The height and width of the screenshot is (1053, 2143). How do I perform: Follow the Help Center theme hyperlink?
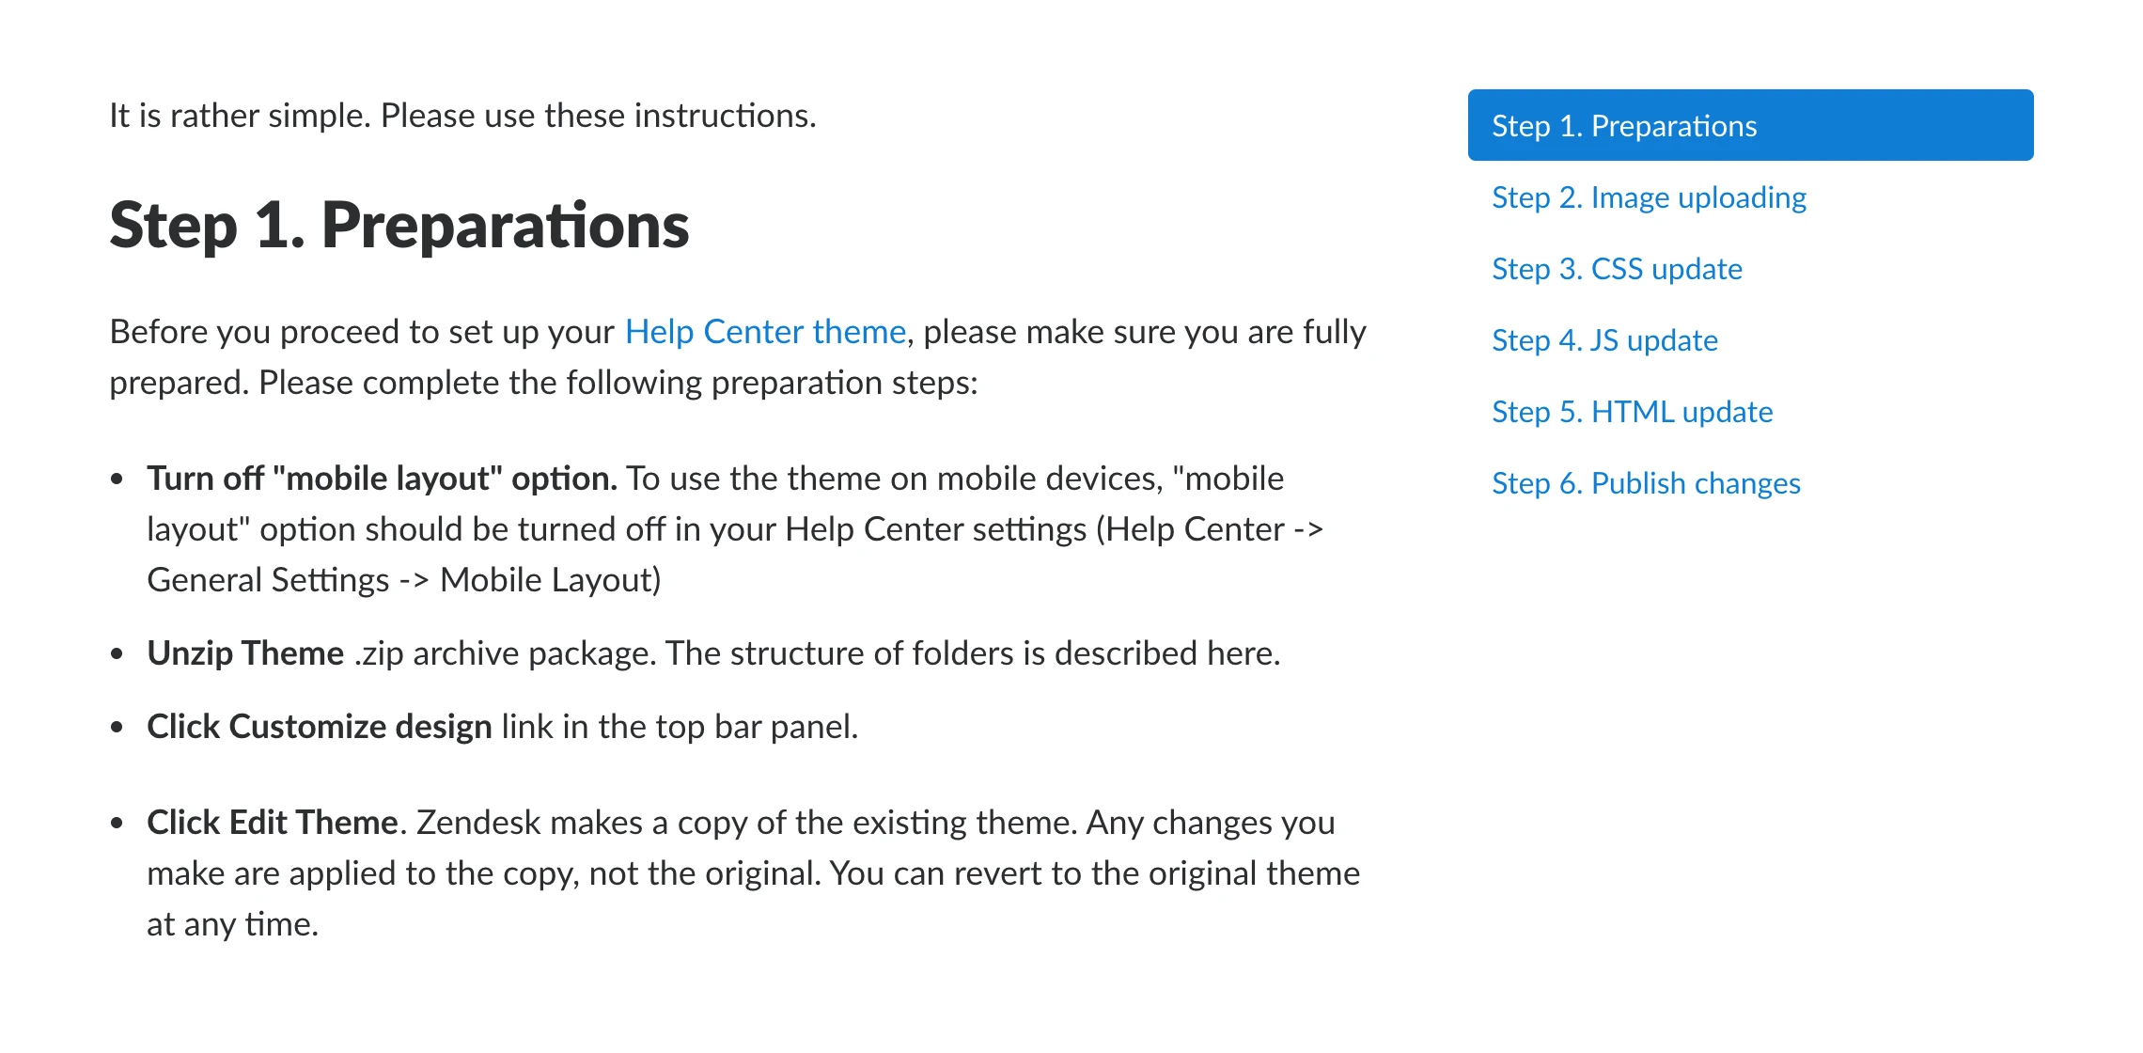(x=765, y=332)
